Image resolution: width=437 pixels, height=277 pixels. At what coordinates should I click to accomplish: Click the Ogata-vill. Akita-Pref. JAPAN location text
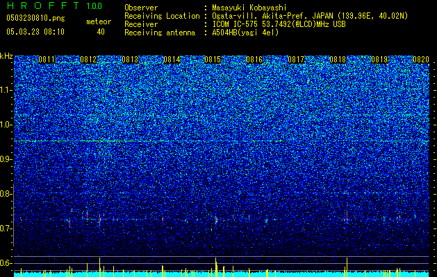(x=310, y=16)
